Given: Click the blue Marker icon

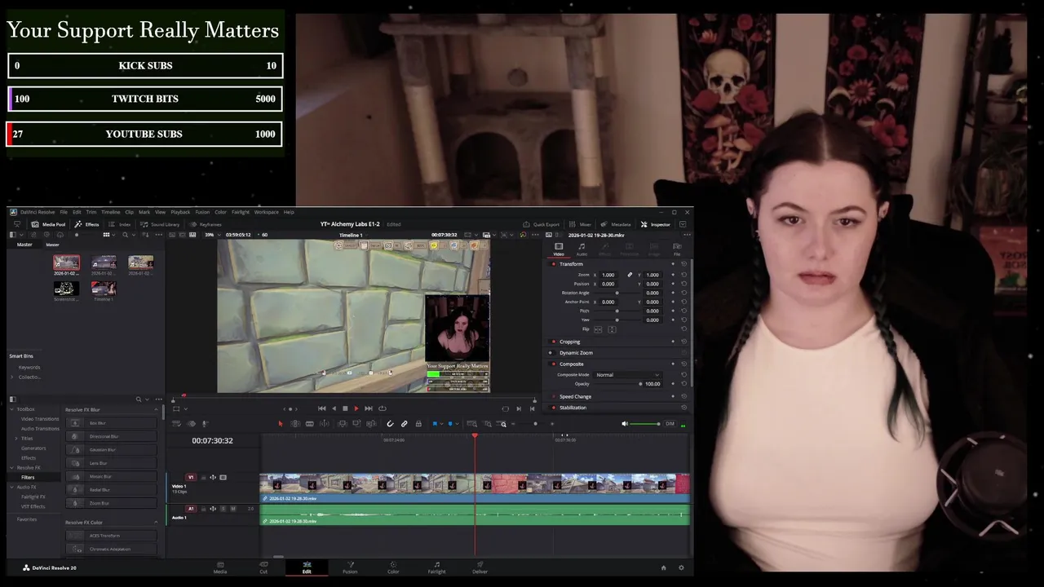Looking at the screenshot, I should 449,424.
